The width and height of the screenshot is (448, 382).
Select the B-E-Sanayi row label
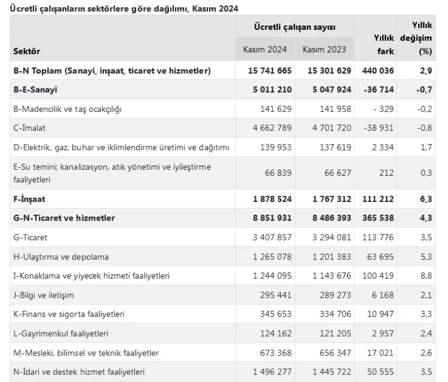pos(35,90)
